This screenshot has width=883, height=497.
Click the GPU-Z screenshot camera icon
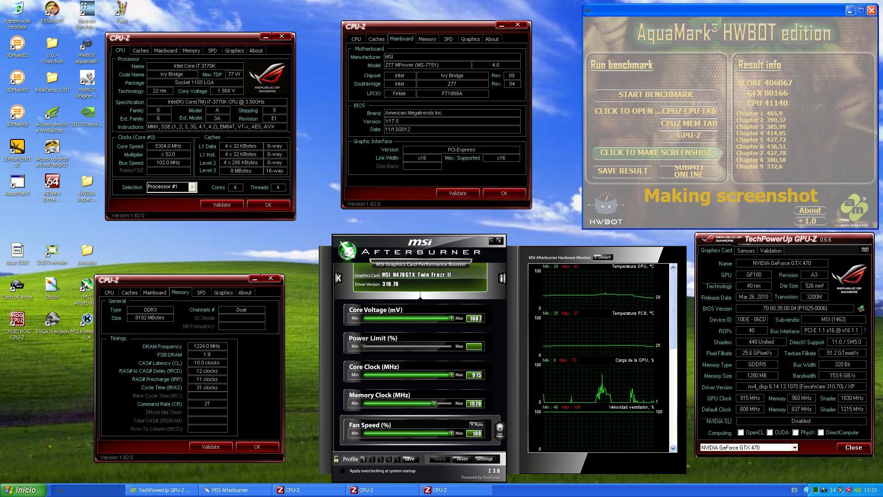tap(865, 250)
